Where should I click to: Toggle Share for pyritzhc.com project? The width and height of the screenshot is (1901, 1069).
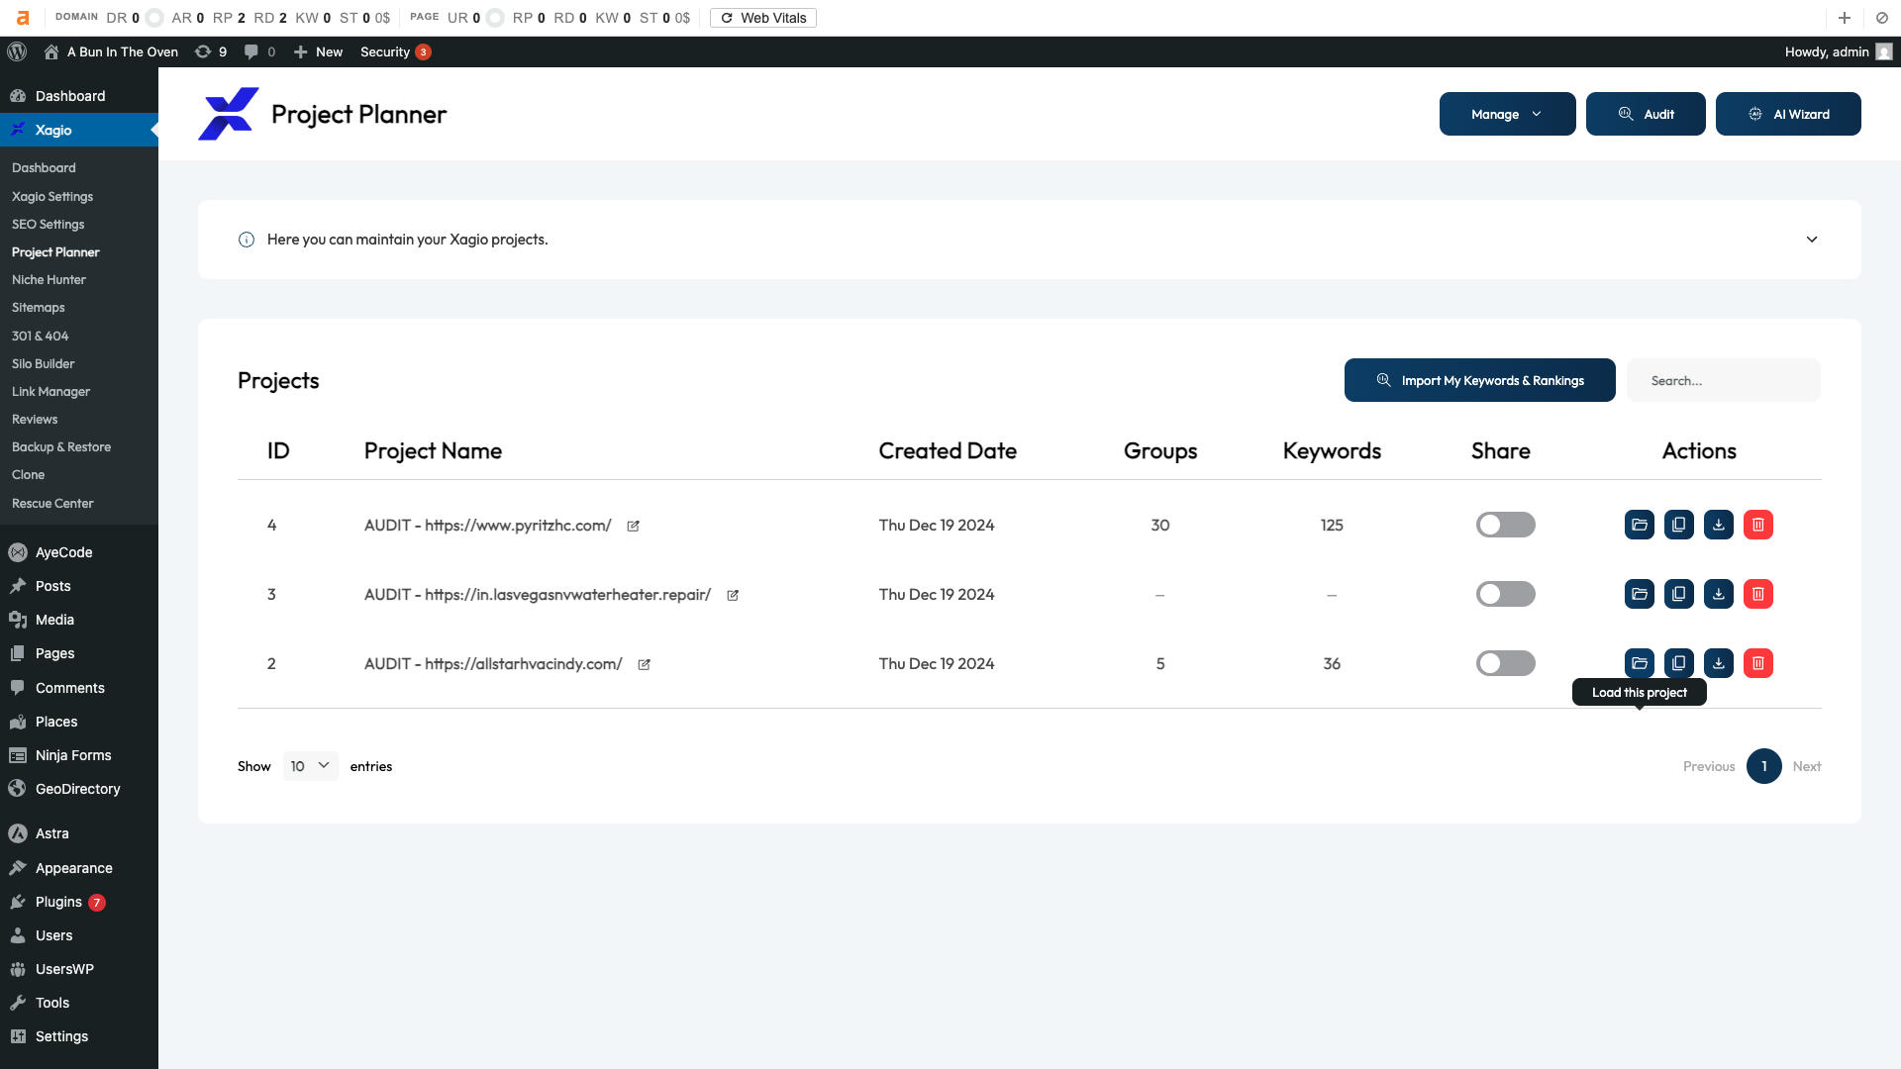[x=1505, y=525]
